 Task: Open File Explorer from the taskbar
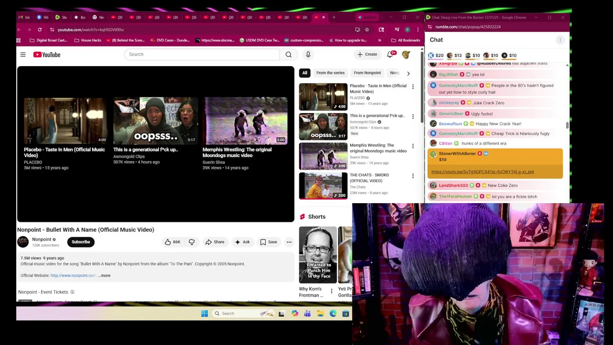(x=320, y=313)
